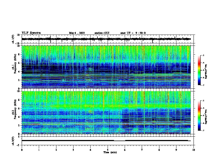Click time axis tick label "0"
The width and height of the screenshot is (218, 168).
(x=22, y=150)
